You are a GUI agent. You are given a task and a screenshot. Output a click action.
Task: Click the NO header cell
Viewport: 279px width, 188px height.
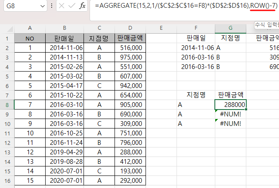pyautogui.click(x=30, y=38)
